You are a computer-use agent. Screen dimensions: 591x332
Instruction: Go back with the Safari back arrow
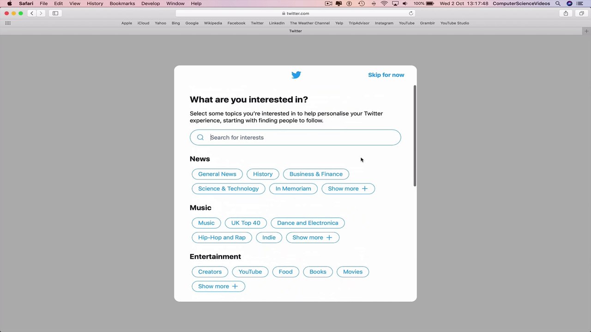click(32, 13)
